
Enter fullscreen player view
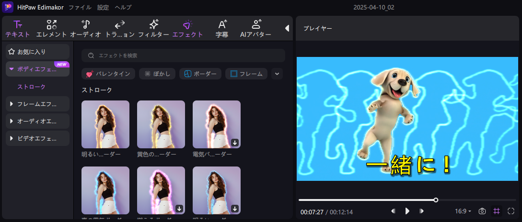point(511,211)
